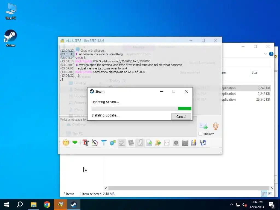Launch Google Chrome from the taskbar
The image size is (280, 210).
pyautogui.click(x=47, y=205)
